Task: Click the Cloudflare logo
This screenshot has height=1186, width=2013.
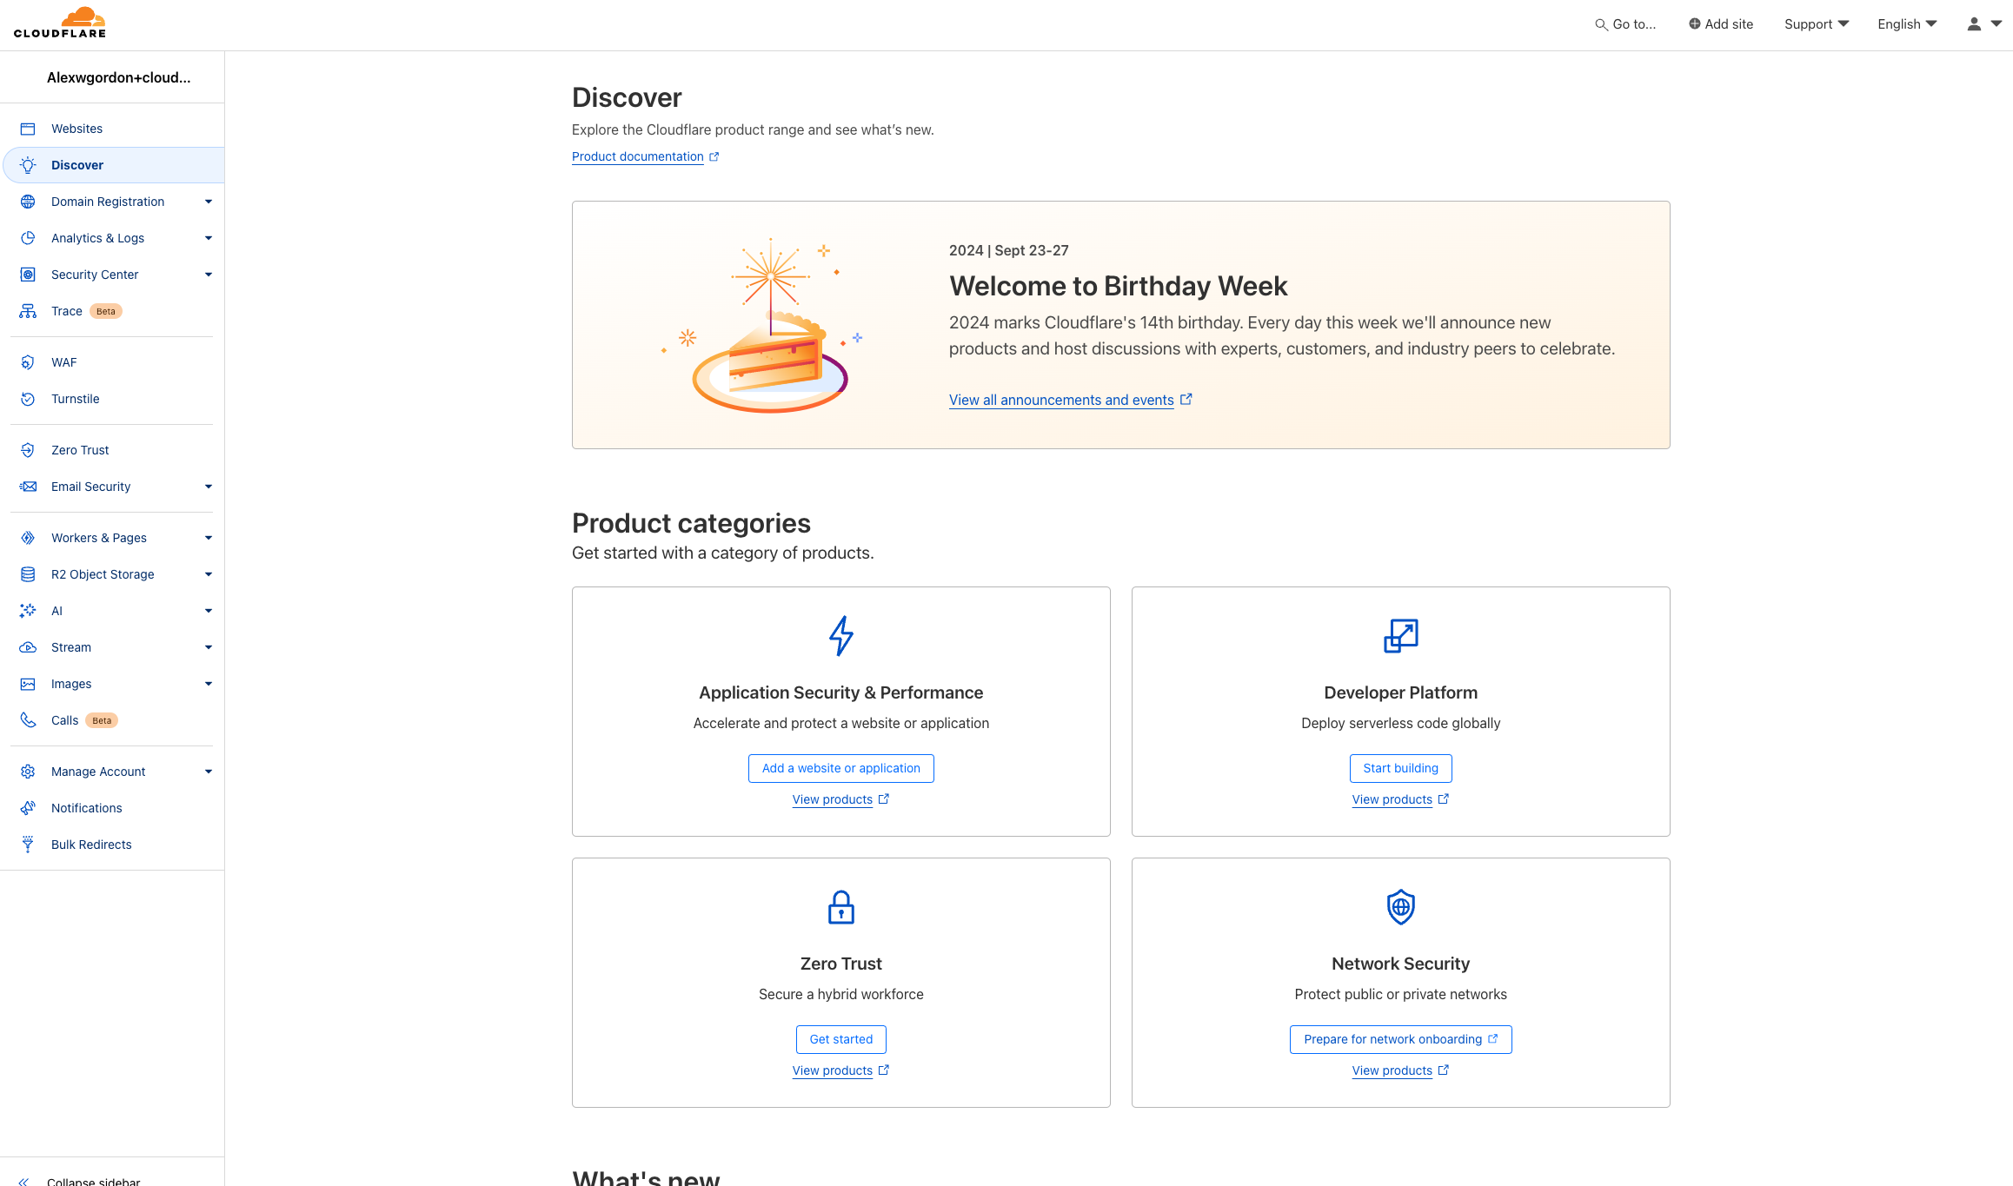Action: [60, 23]
